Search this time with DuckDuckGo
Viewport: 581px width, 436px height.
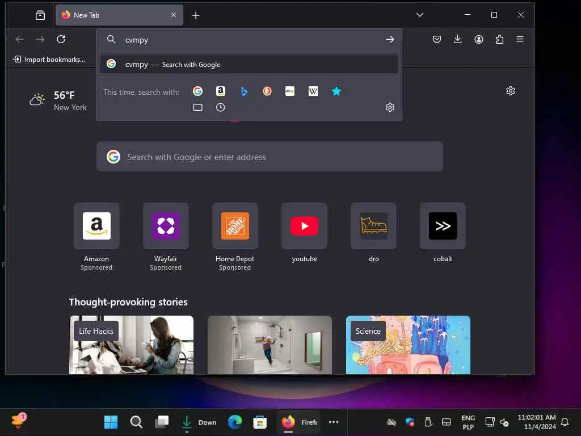(x=267, y=91)
